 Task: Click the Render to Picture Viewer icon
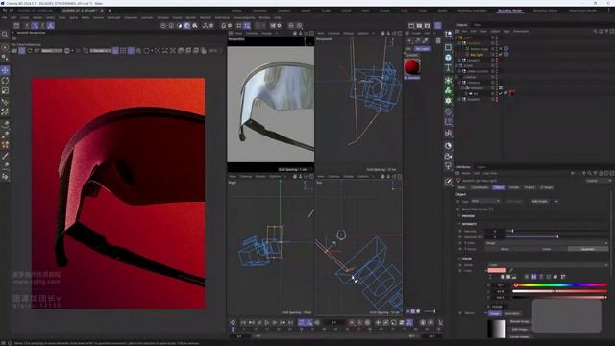pos(419,26)
